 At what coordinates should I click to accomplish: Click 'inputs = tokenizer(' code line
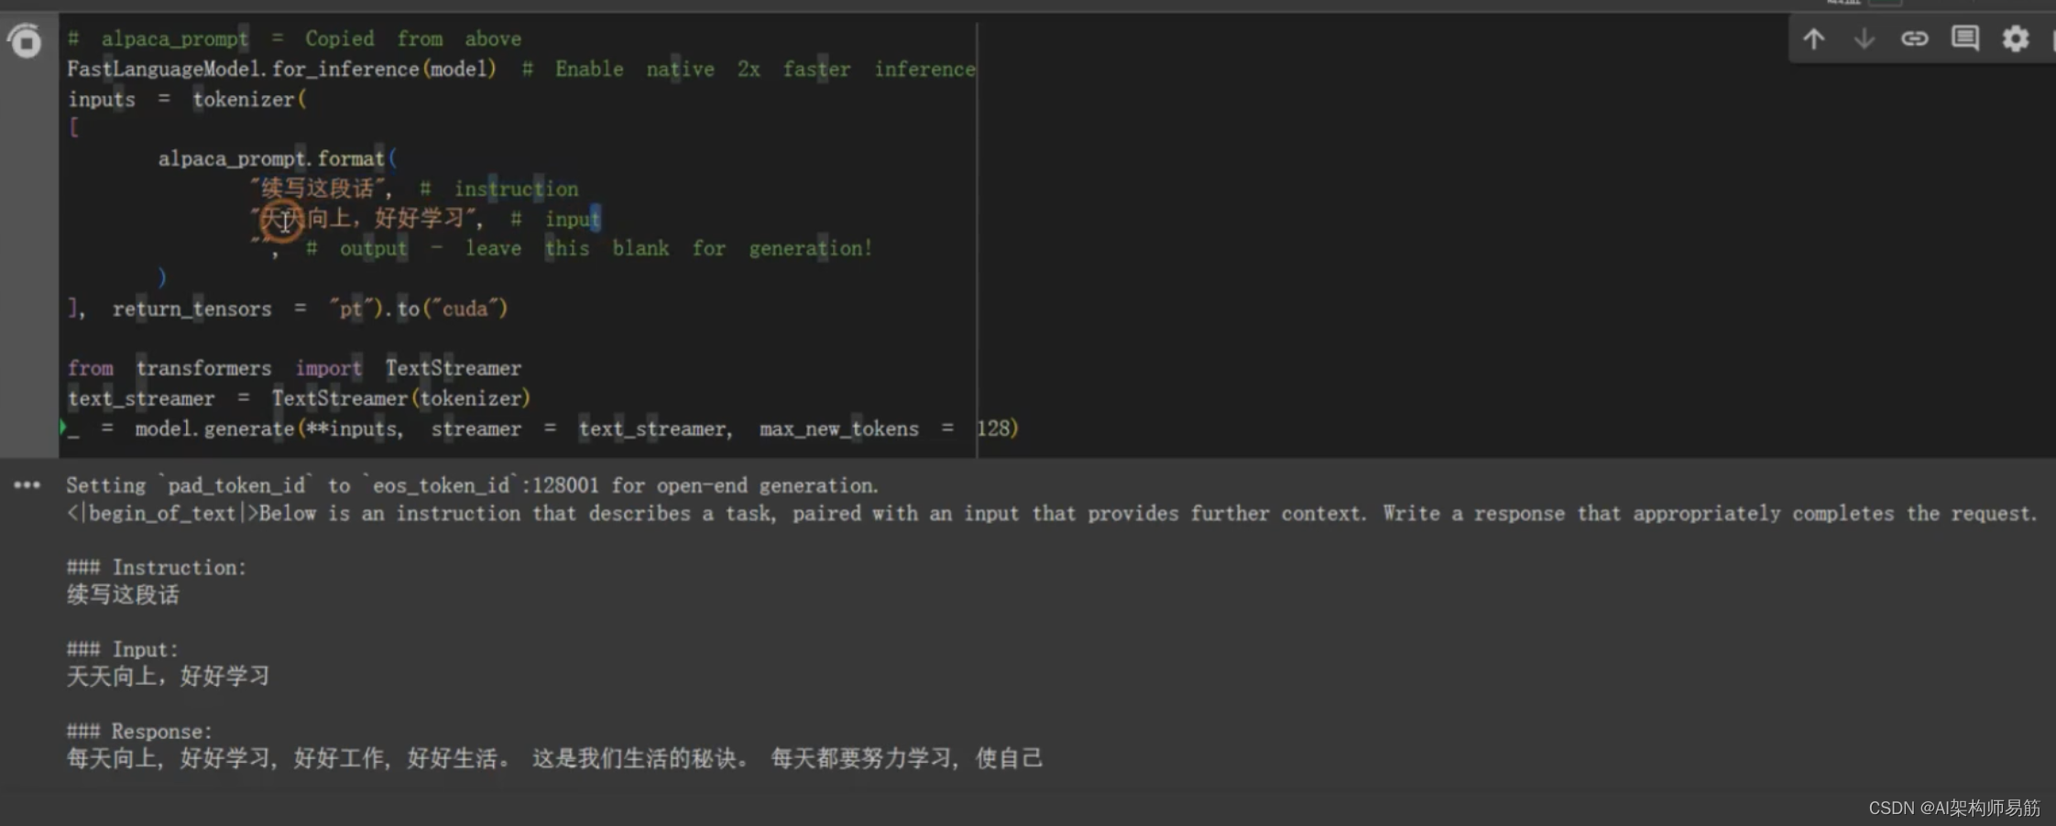click(187, 100)
